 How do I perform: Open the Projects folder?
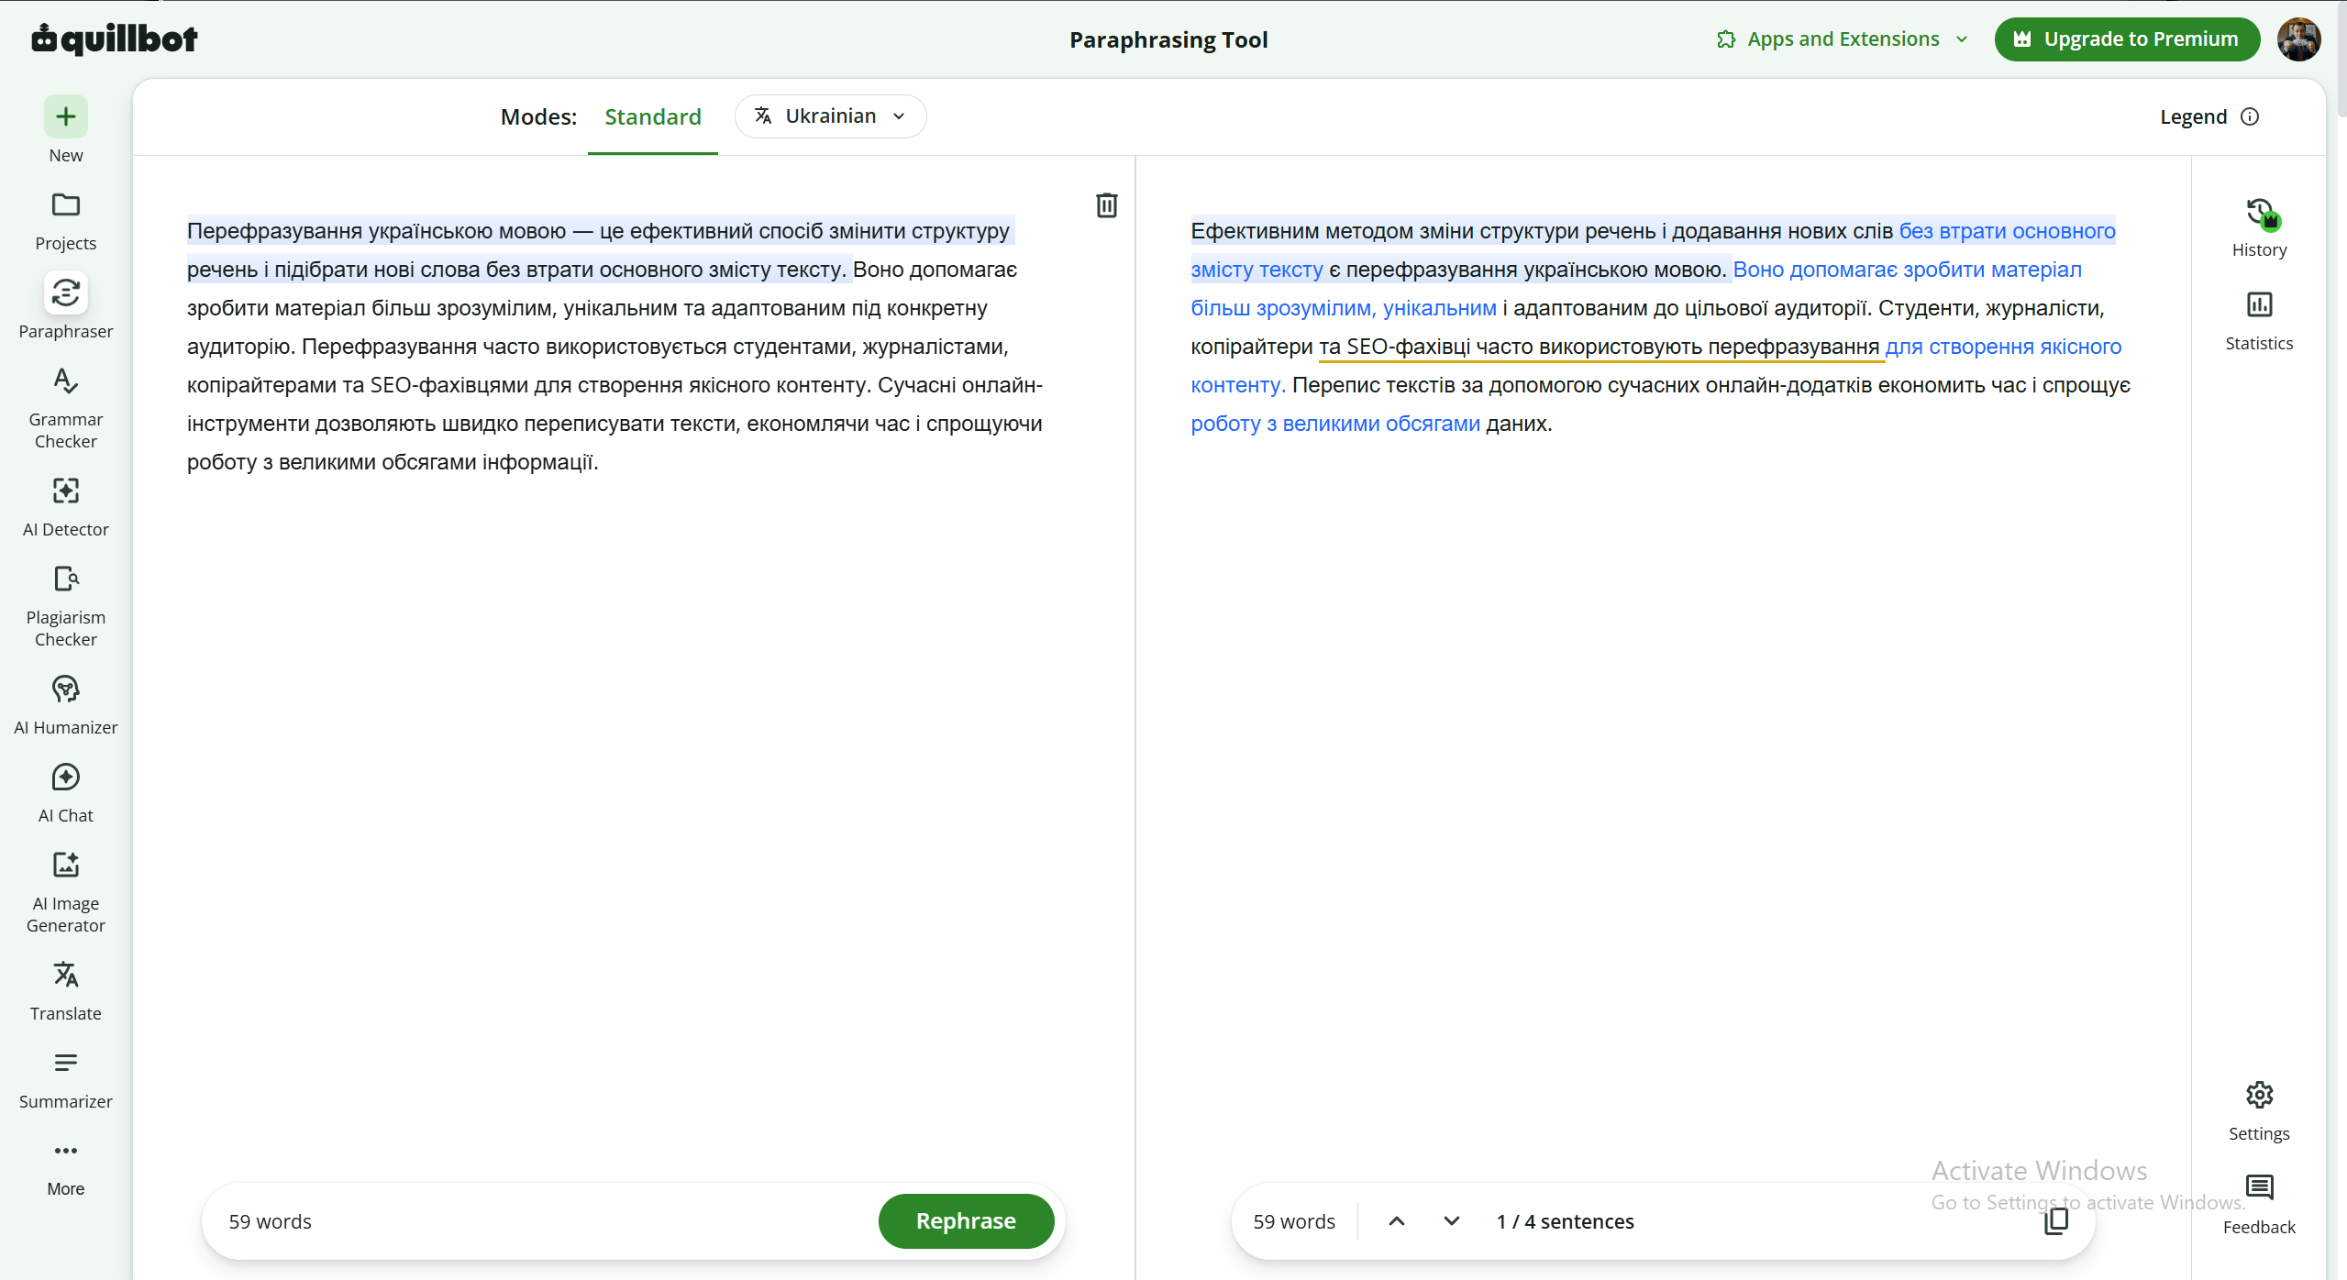tap(66, 221)
